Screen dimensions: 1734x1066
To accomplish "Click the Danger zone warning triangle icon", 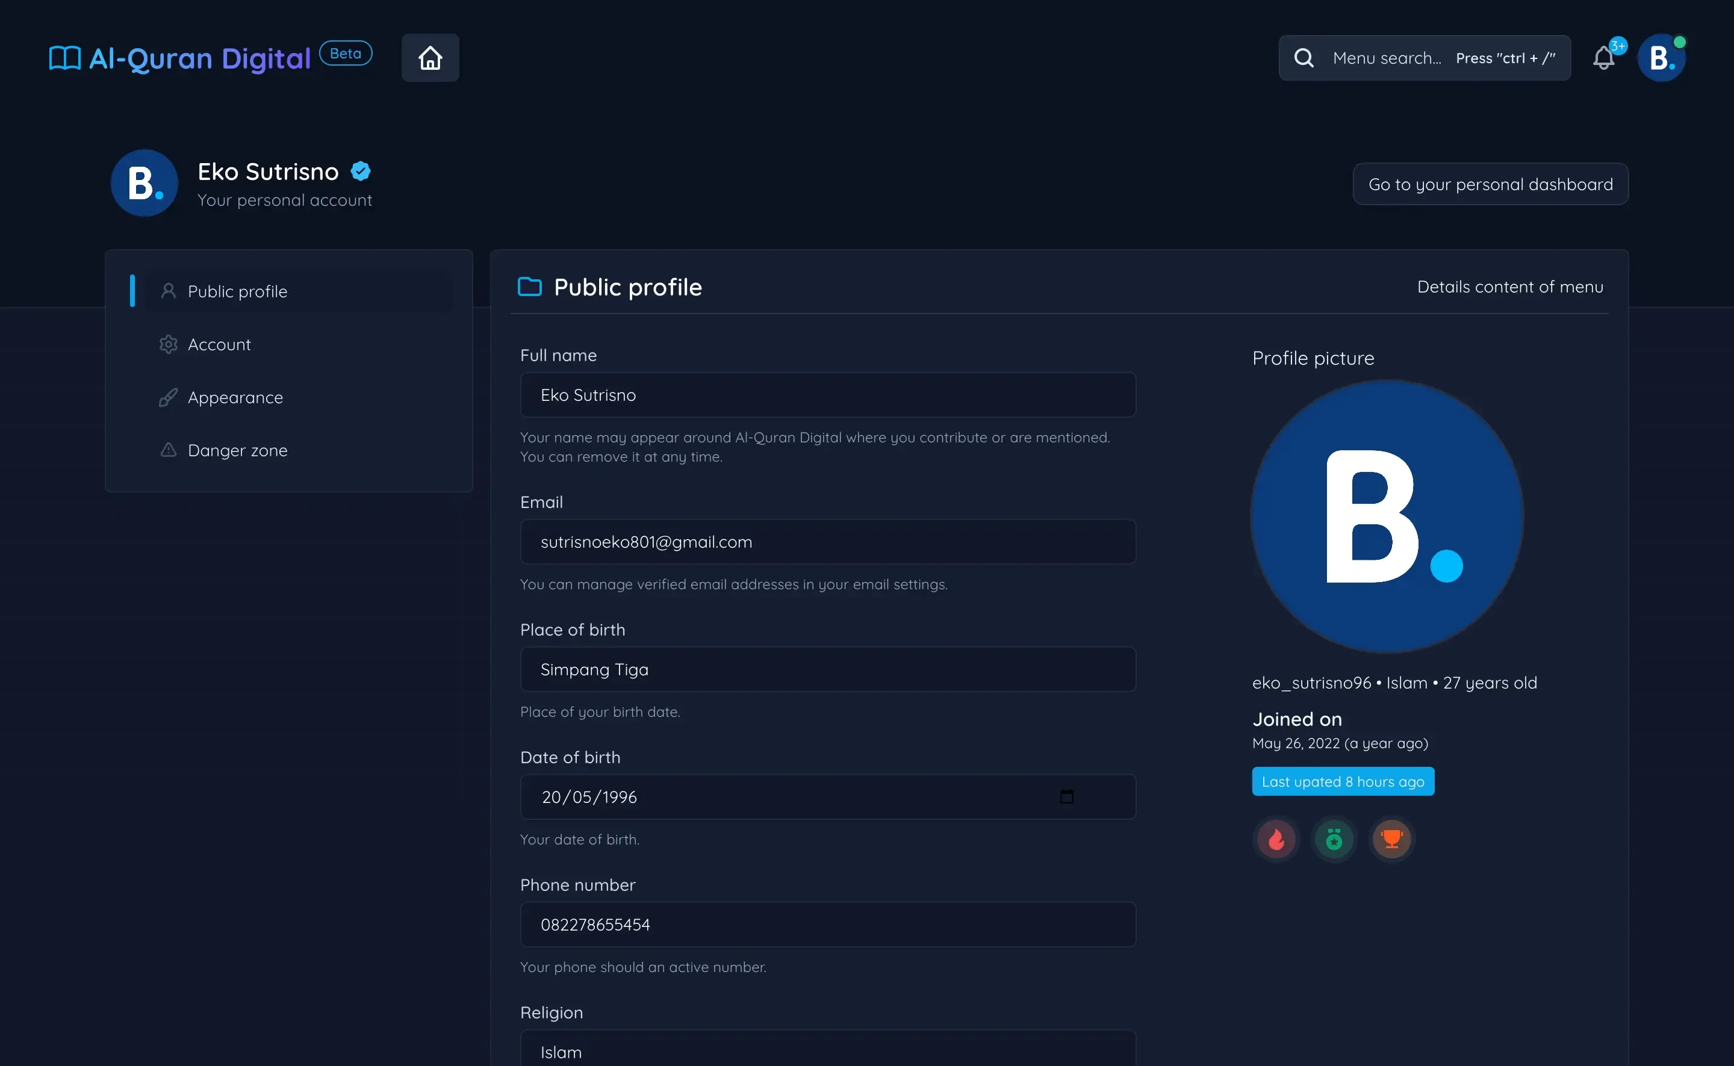I will [167, 450].
